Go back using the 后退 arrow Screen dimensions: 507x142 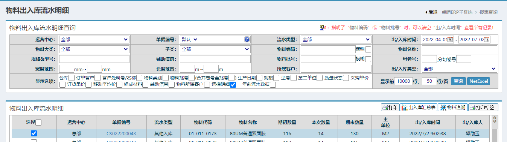(431, 12)
